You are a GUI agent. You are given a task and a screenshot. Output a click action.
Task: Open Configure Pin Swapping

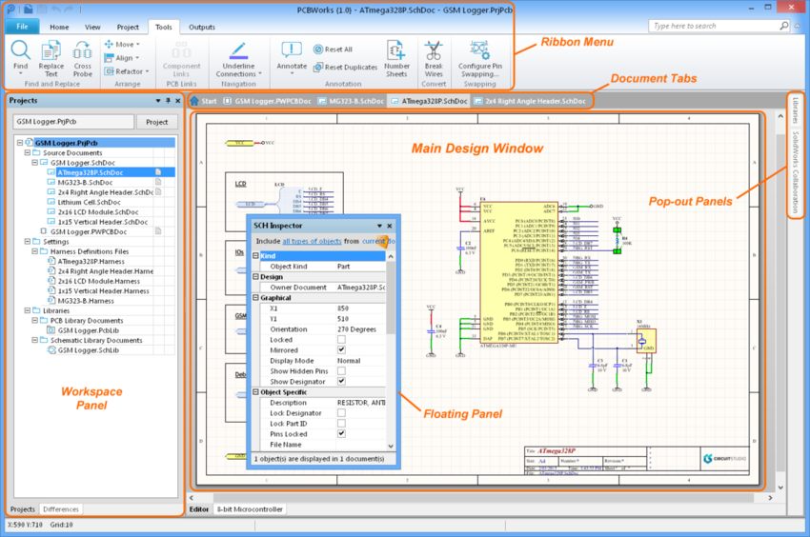point(480,59)
